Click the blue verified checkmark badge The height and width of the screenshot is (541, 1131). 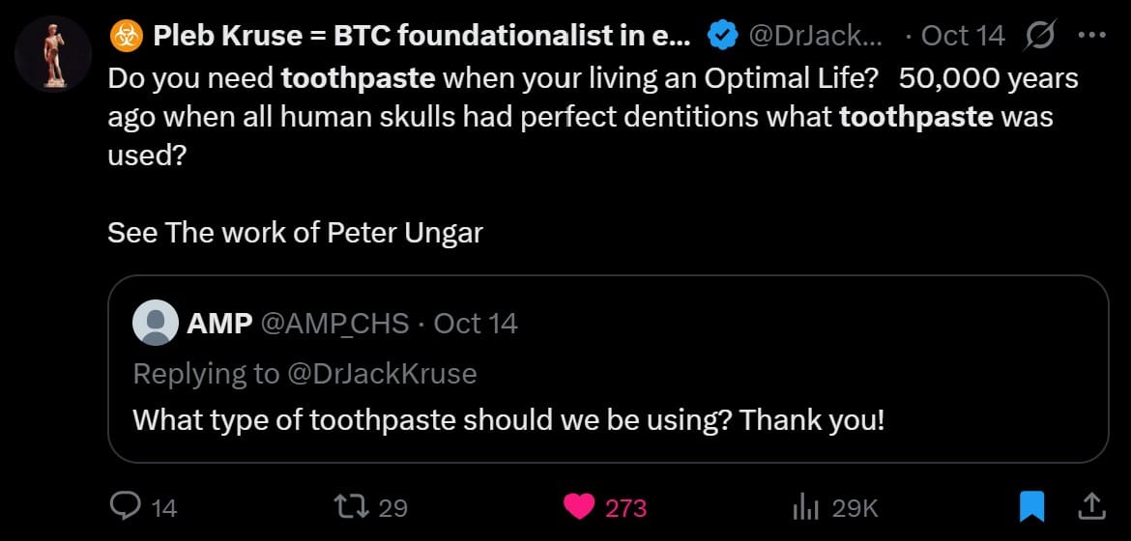(722, 37)
